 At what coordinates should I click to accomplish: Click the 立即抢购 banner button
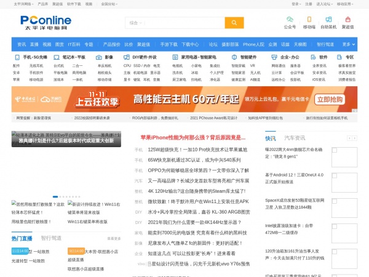click(330, 99)
